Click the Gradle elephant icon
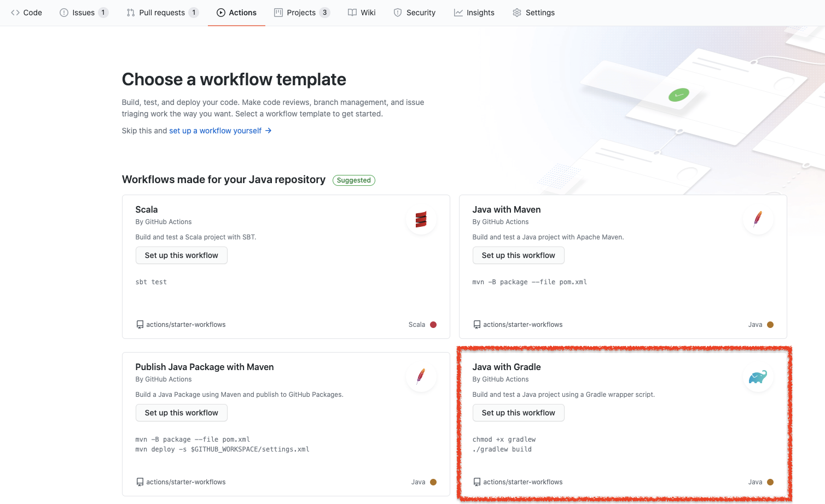The image size is (825, 504). [x=758, y=377]
